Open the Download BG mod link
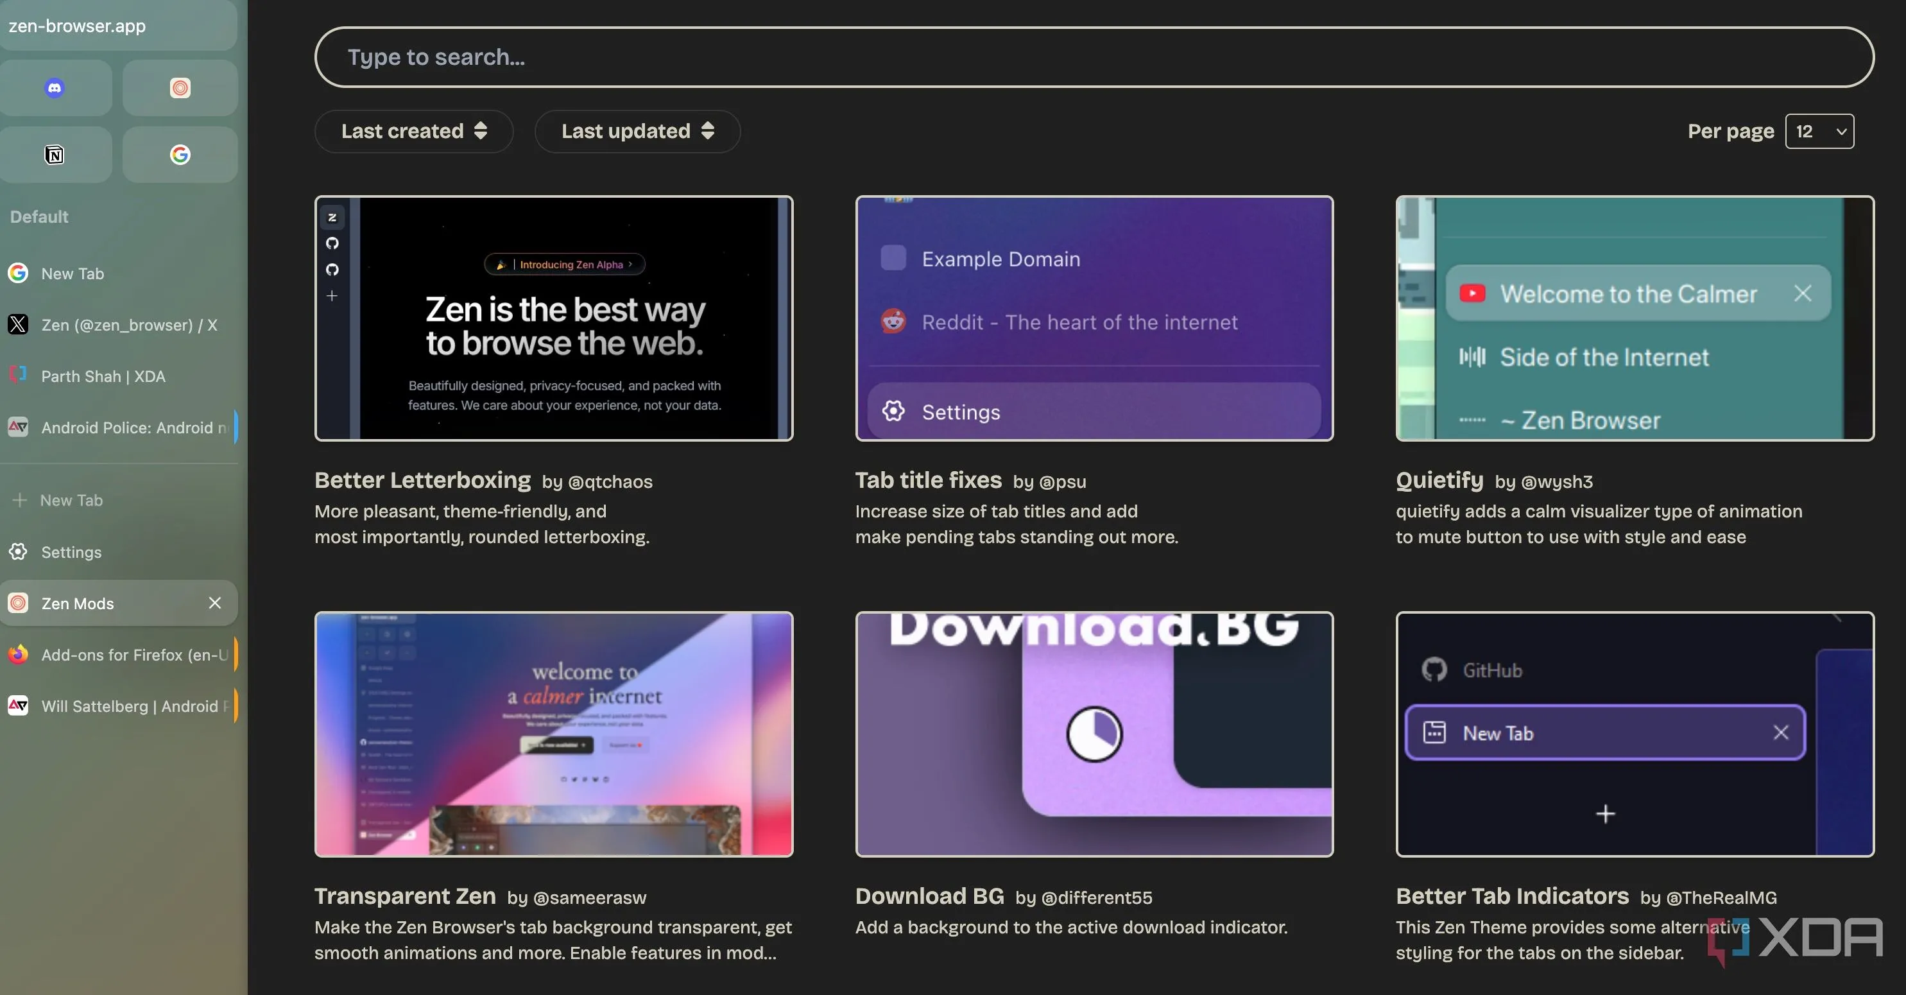 tap(929, 897)
